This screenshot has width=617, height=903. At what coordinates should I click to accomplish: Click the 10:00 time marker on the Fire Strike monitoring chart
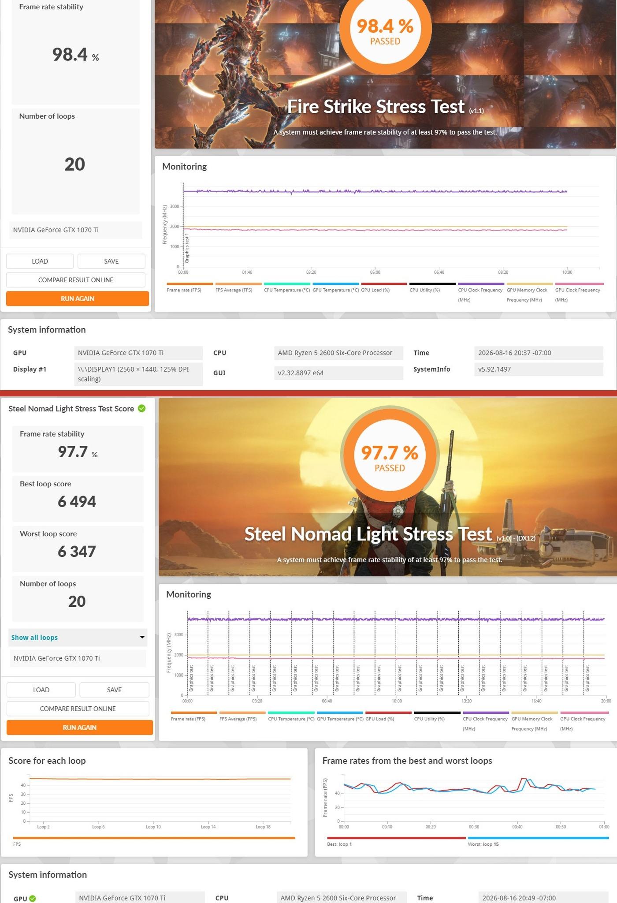coord(567,272)
